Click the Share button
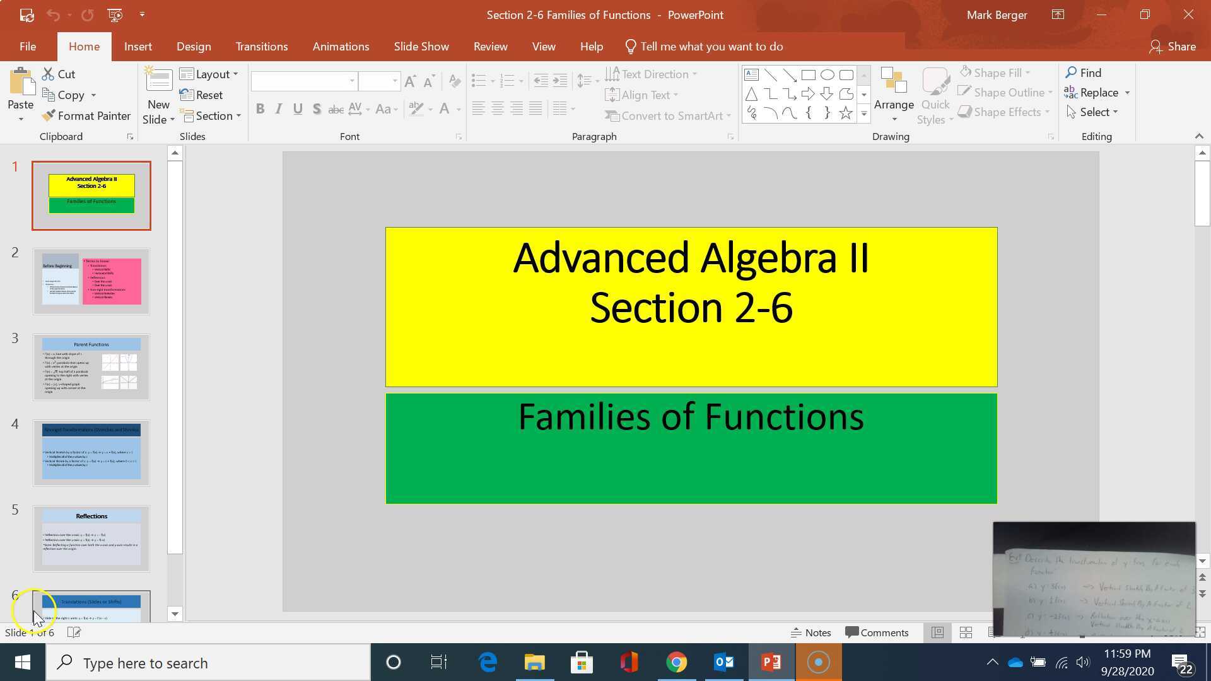Image resolution: width=1211 pixels, height=681 pixels. coord(1173,47)
